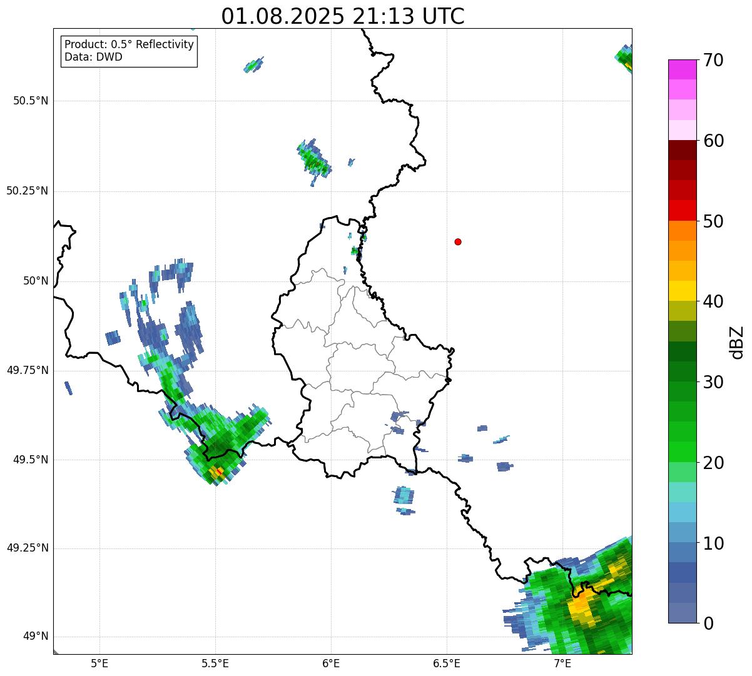This screenshot has width=752, height=676.
Task: Click the 49.75°N latitude label
Action: pos(27,370)
